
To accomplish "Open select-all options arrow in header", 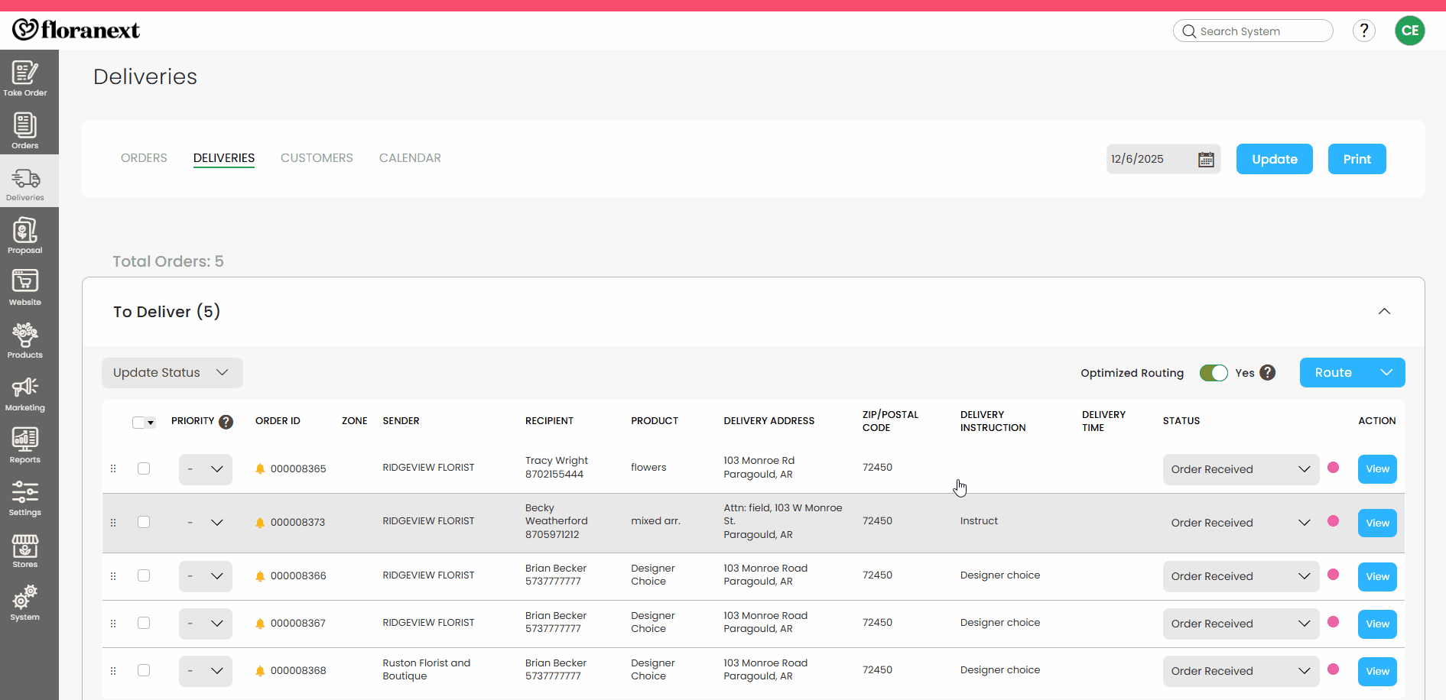I will 151,423.
